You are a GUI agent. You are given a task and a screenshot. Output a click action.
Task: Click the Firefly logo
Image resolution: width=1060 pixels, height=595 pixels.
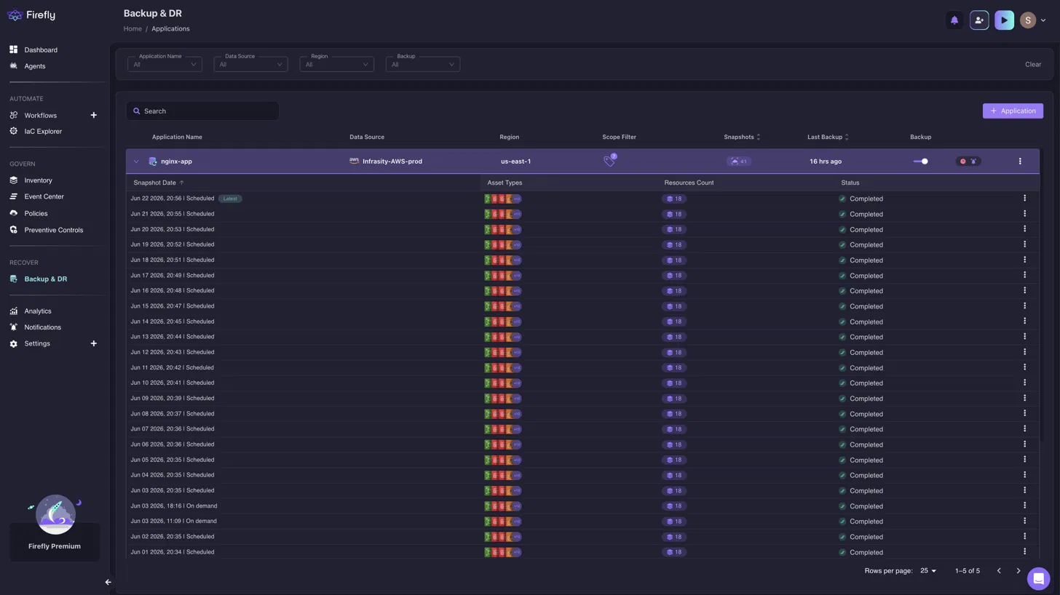(31, 15)
